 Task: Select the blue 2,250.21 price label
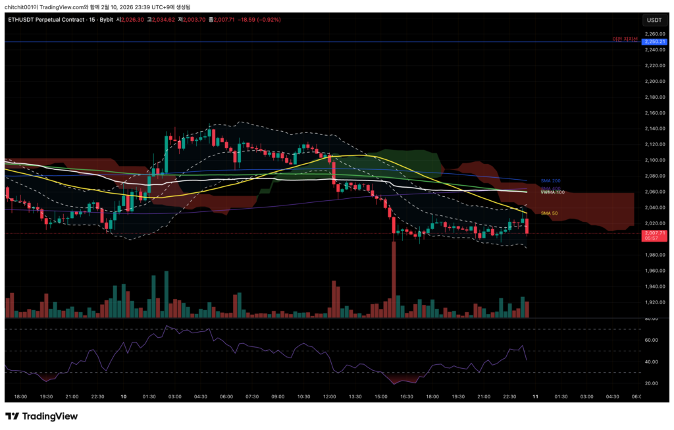(655, 42)
